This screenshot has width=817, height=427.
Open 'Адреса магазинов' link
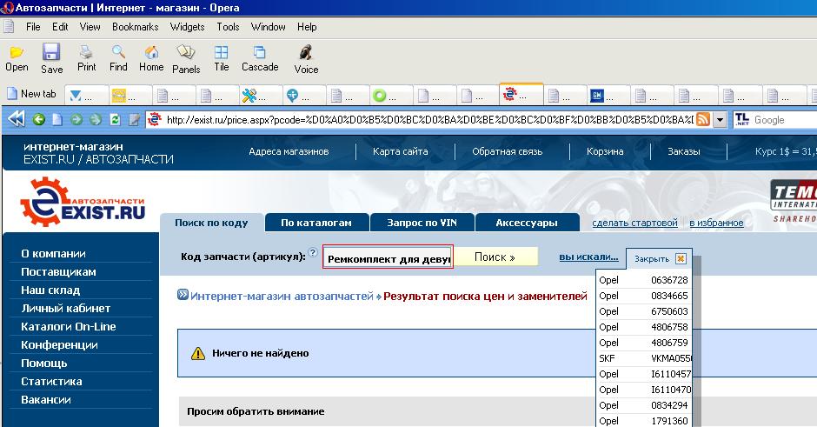click(x=289, y=151)
